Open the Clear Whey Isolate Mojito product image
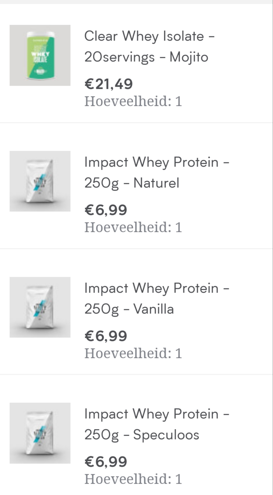The image size is (273, 495). pyautogui.click(x=40, y=55)
